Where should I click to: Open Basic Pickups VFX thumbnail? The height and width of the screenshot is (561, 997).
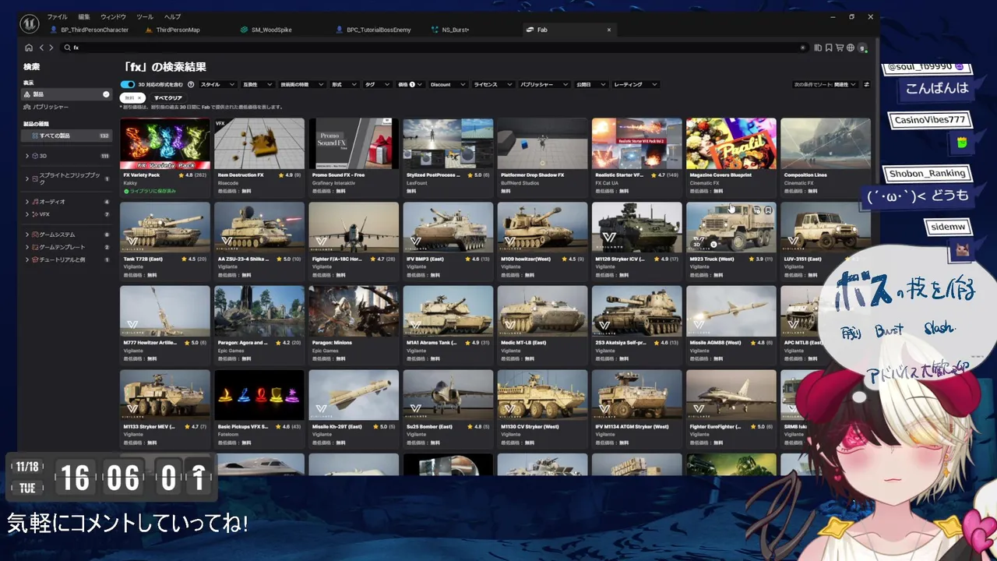pyautogui.click(x=259, y=395)
